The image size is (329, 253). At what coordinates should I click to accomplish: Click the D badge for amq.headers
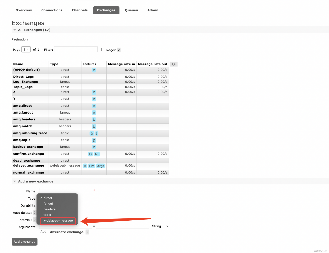(x=94, y=120)
